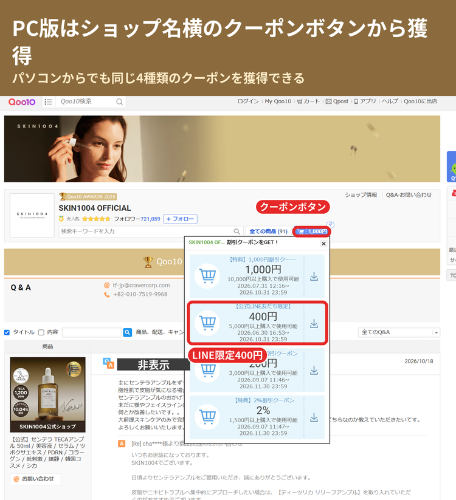Close the coupon popup
Screen dimensions: 456x500
click(323, 244)
